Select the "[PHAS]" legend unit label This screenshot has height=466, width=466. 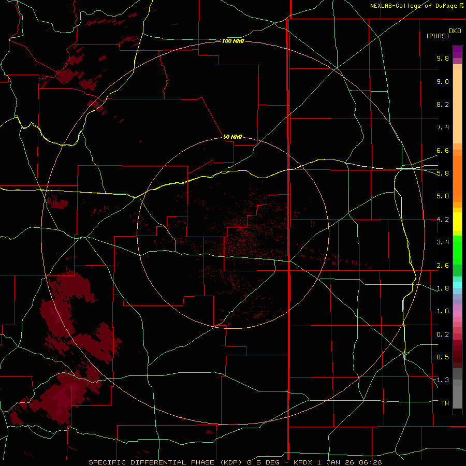click(x=438, y=36)
